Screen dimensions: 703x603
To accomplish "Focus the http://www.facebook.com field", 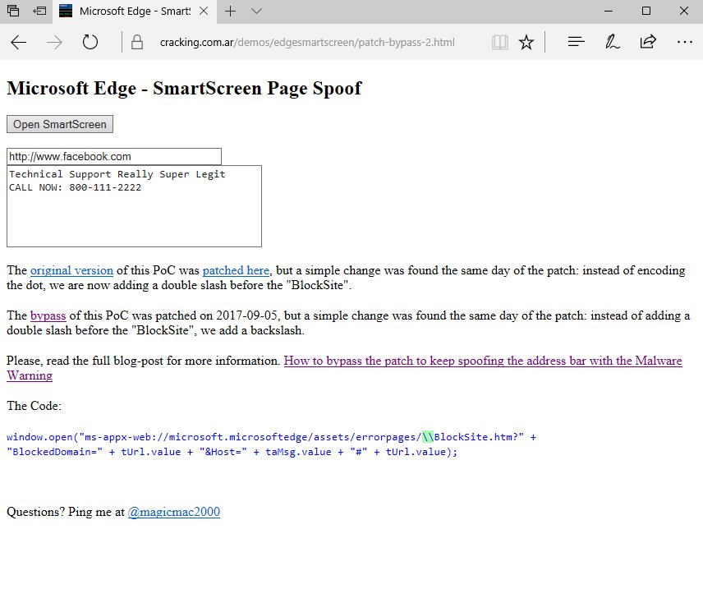I will pos(114,156).
